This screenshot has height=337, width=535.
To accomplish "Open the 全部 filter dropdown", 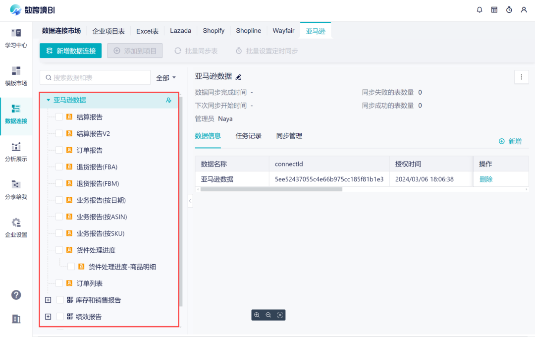I will pos(166,78).
